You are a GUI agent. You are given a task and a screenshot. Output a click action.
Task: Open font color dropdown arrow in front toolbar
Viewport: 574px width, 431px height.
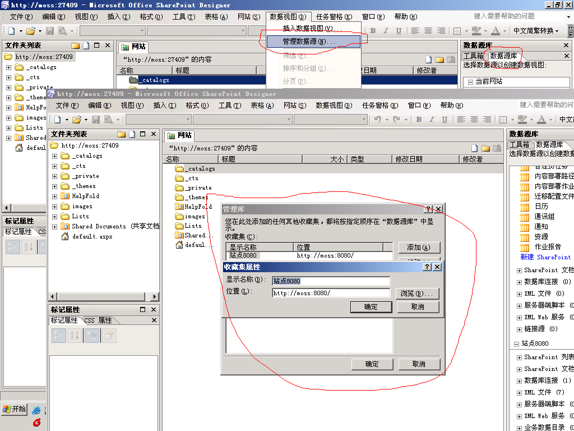click(x=550, y=120)
